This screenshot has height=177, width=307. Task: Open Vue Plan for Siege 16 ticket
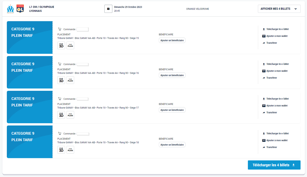70,80
